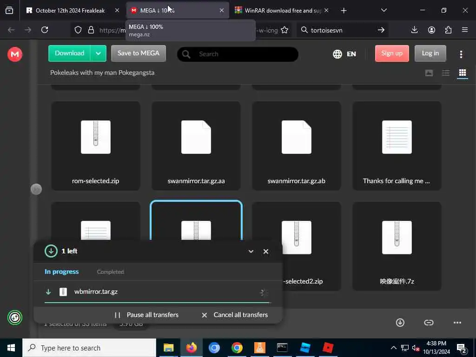This screenshot has width=476, height=357.
Task: Click the tortoisesvn search box
Action: 342,30
